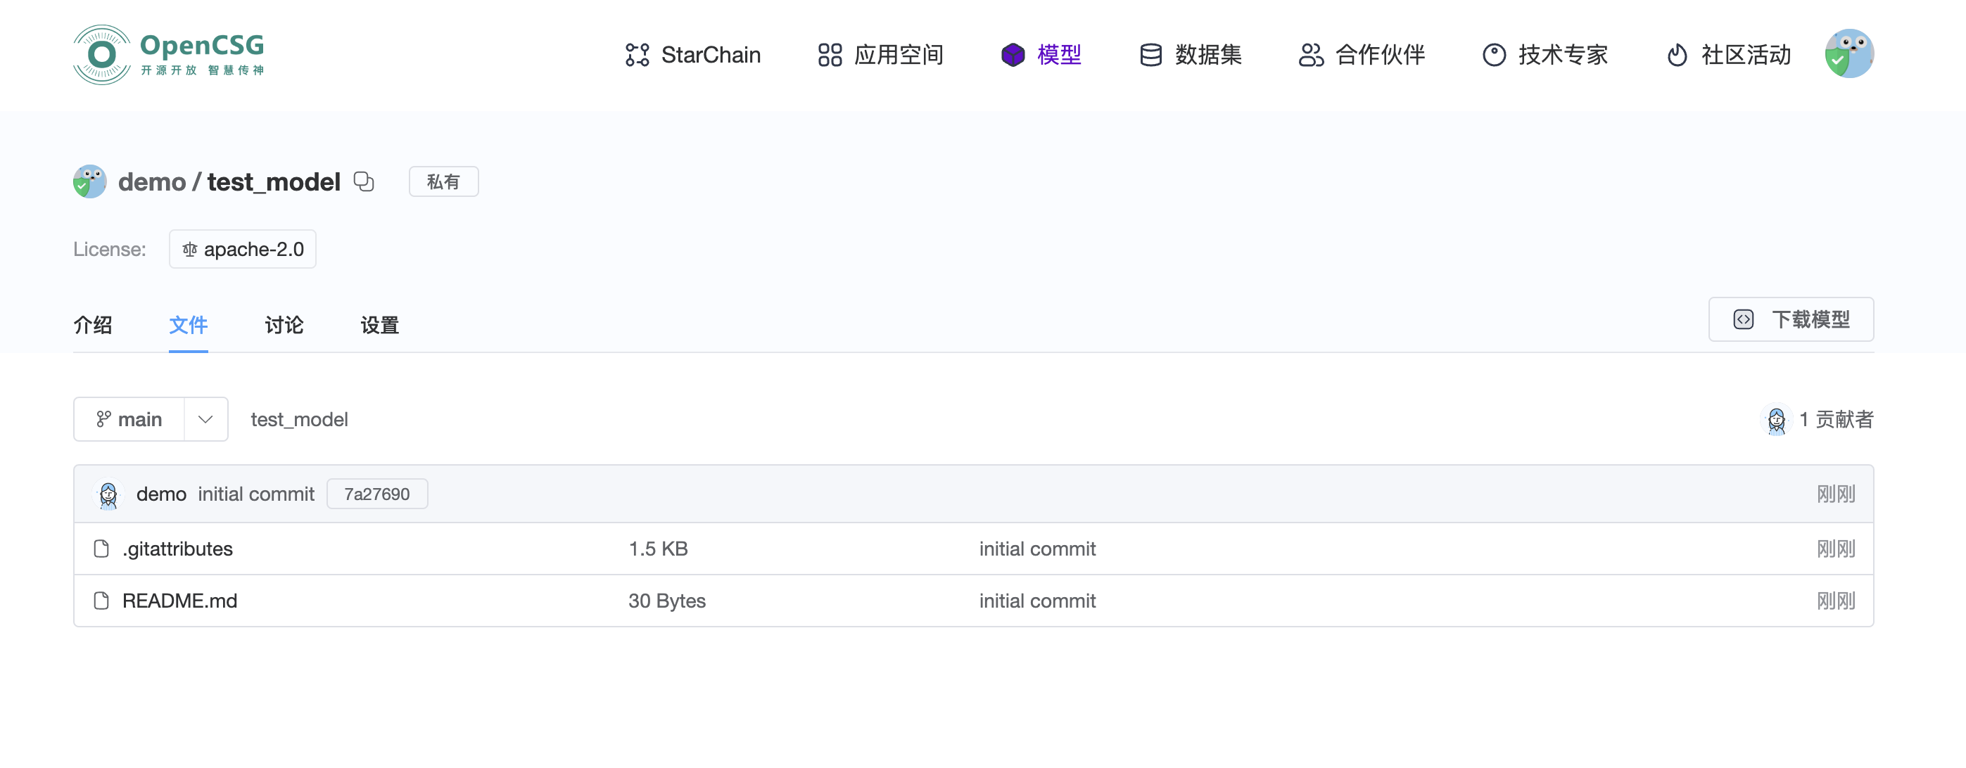
Task: Click the test_model breadcrumb path
Action: (x=299, y=419)
